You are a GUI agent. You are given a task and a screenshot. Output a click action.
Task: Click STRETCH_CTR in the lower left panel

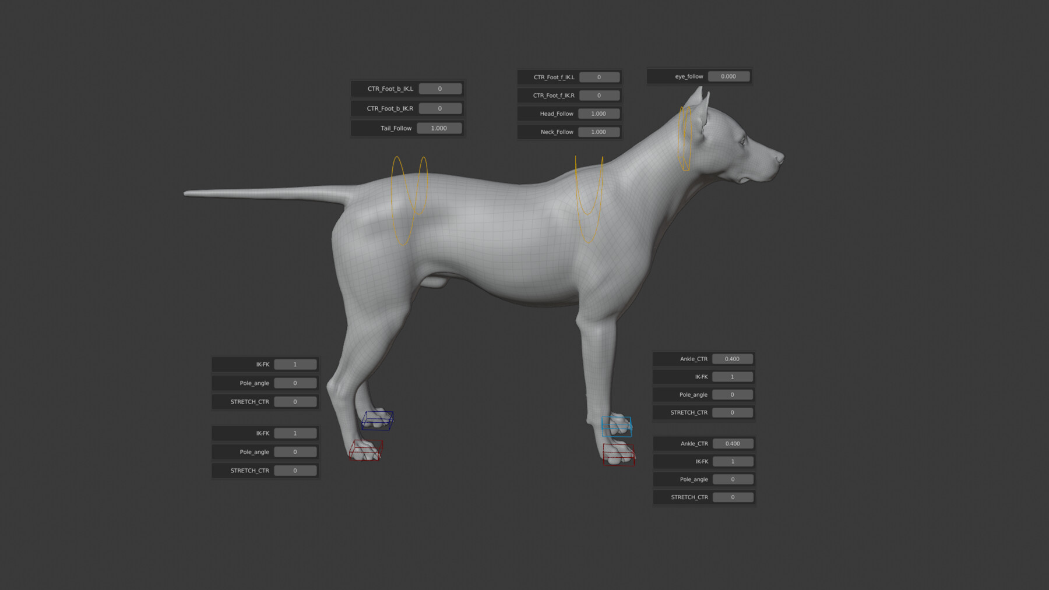[x=295, y=470]
